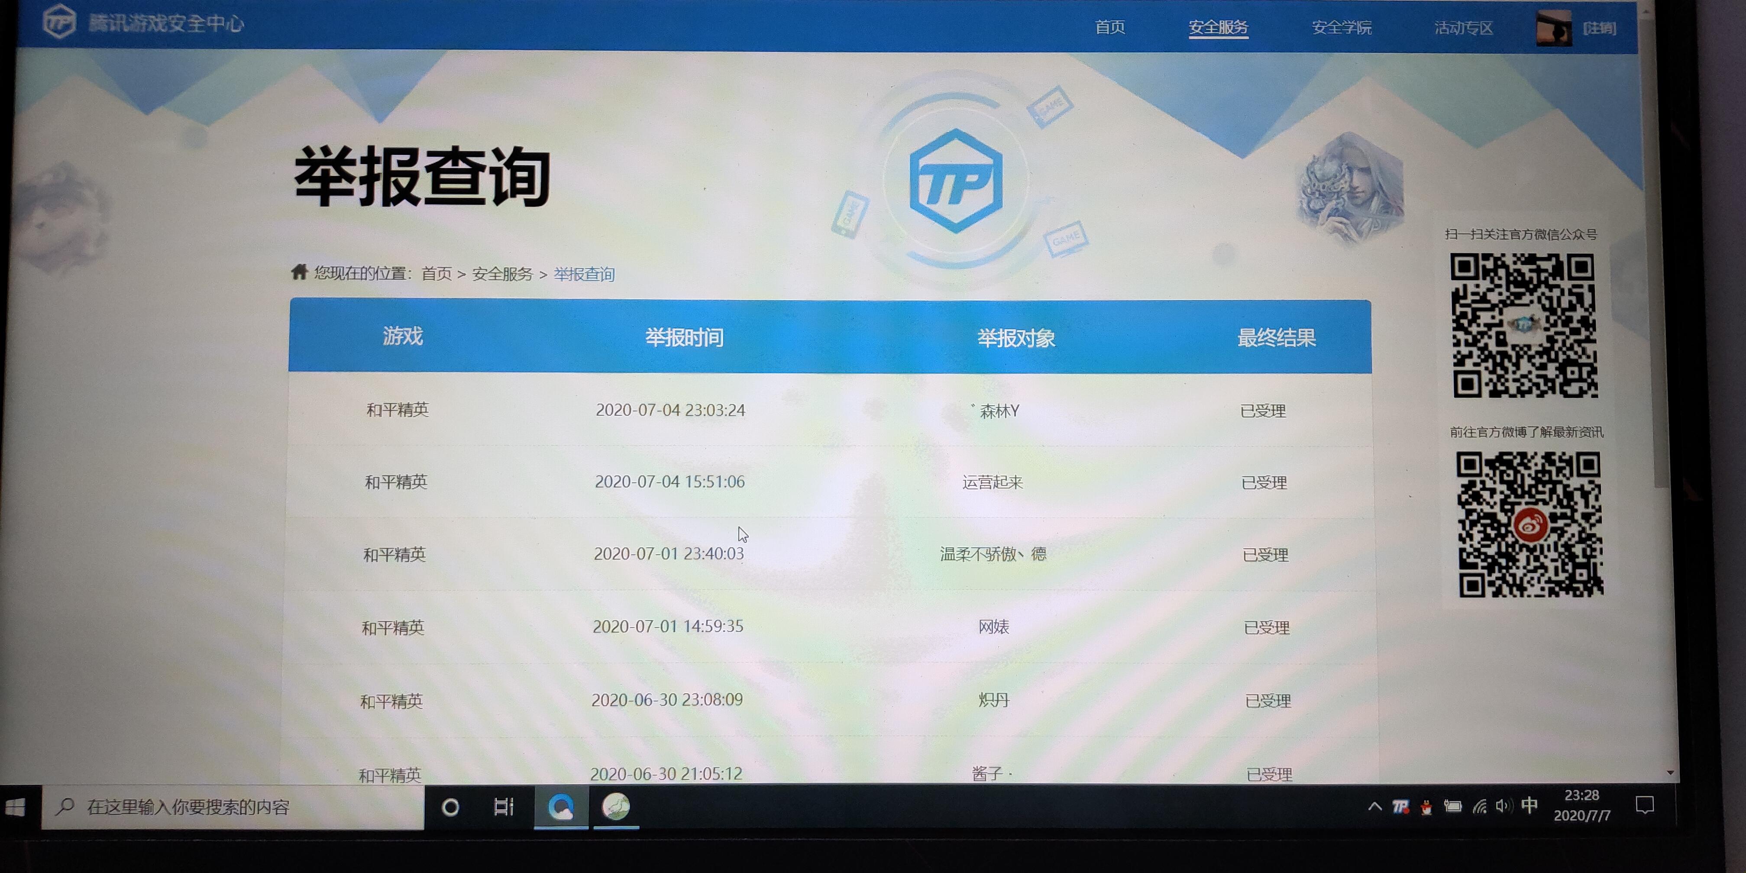Select the time 2020-06-30 23:08:09
The width and height of the screenshot is (1746, 873).
[x=667, y=699]
